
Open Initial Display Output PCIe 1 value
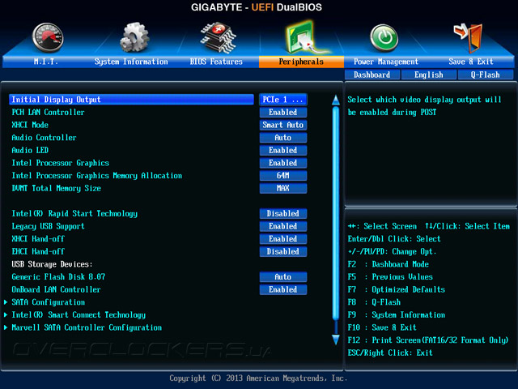(282, 100)
